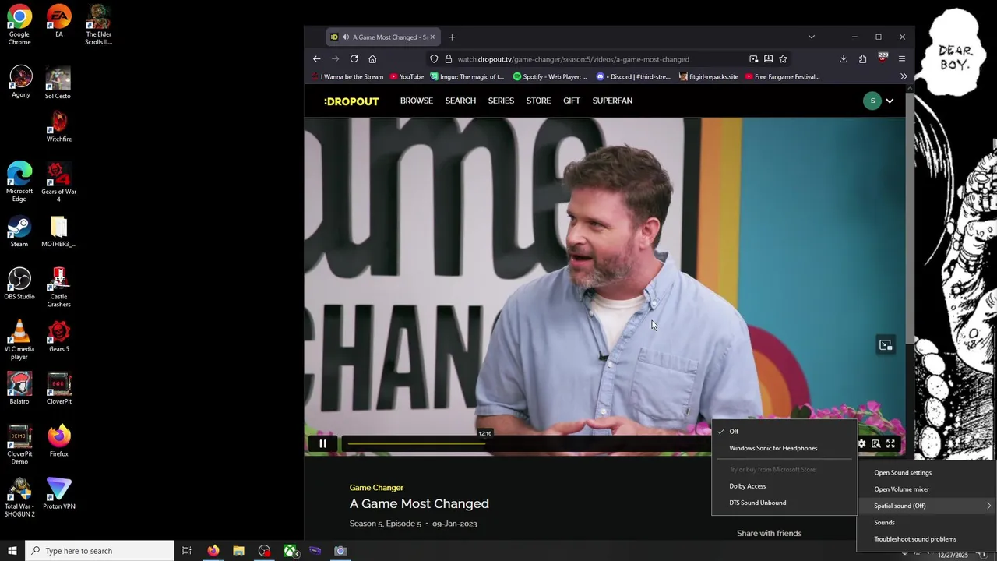The height and width of the screenshot is (561, 997).
Task: Open Firefox extensions puzzle icon
Action: pyautogui.click(x=862, y=59)
